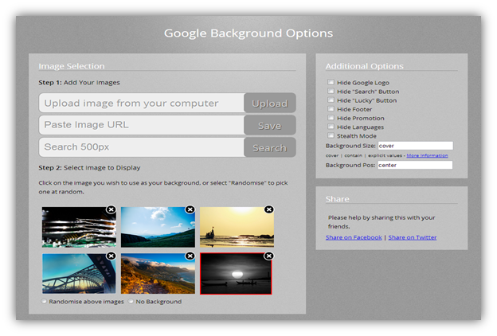Viewport: 497px width, 336px height.
Task: Select the steel bridge image
Action: point(79,274)
